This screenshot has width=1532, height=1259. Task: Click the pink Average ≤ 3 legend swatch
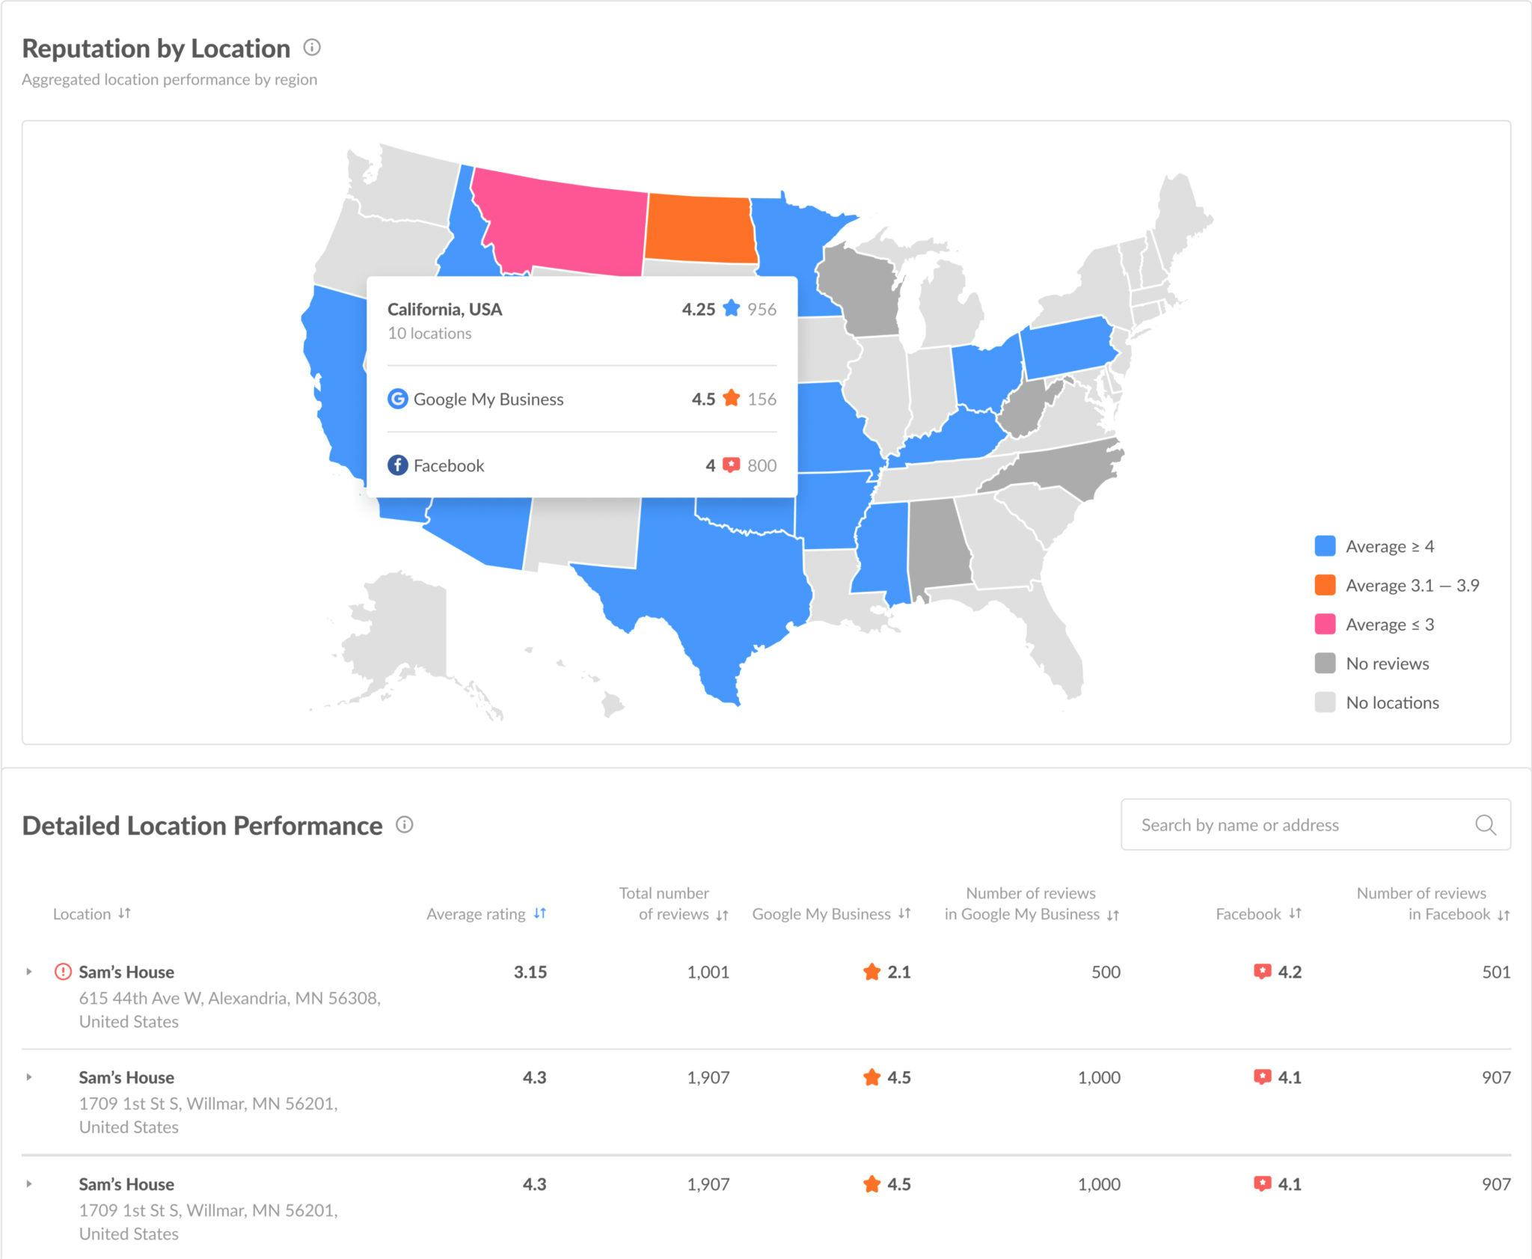[1325, 624]
